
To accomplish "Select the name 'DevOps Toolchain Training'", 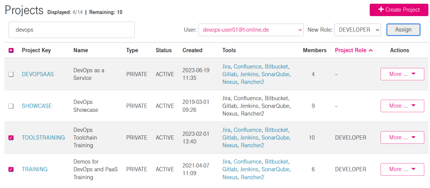I will pos(85,137).
